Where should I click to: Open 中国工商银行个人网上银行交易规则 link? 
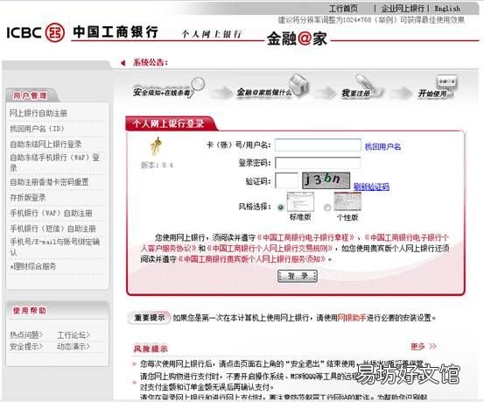click(270, 248)
